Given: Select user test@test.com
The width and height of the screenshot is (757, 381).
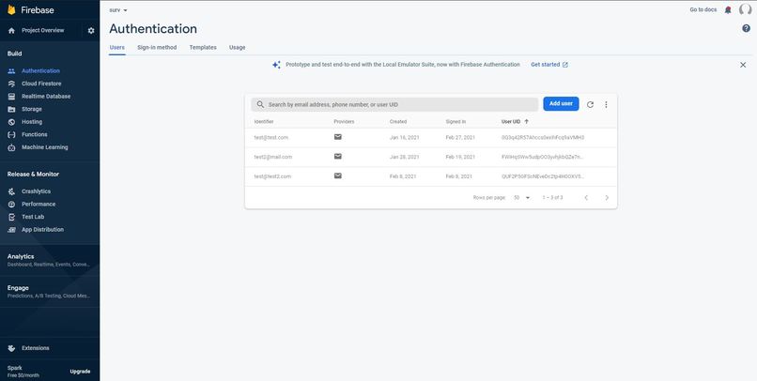Looking at the screenshot, I should tap(271, 137).
